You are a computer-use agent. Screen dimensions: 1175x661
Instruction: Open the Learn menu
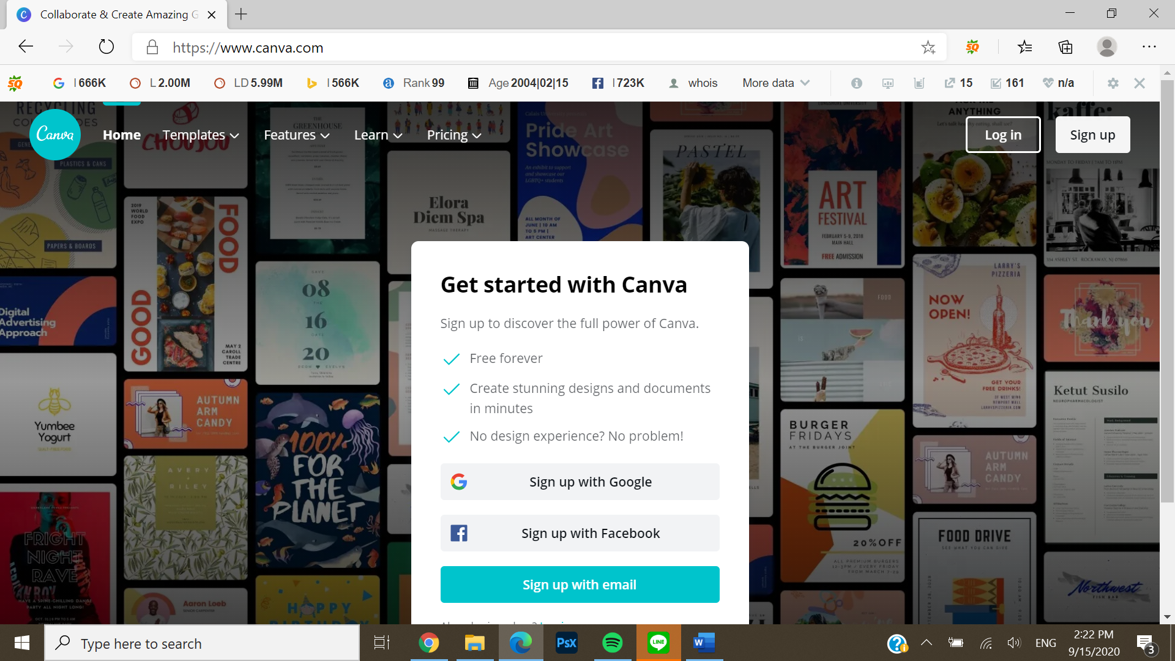coord(378,135)
